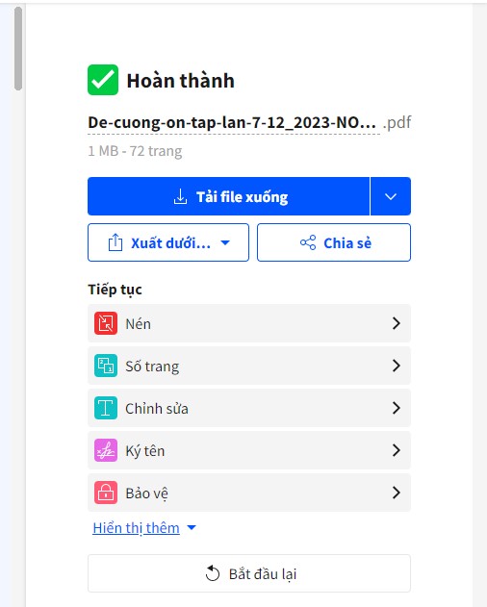
Task: Click the file name De-cuong-on-tap-lan-7 to rename
Action: (232, 123)
